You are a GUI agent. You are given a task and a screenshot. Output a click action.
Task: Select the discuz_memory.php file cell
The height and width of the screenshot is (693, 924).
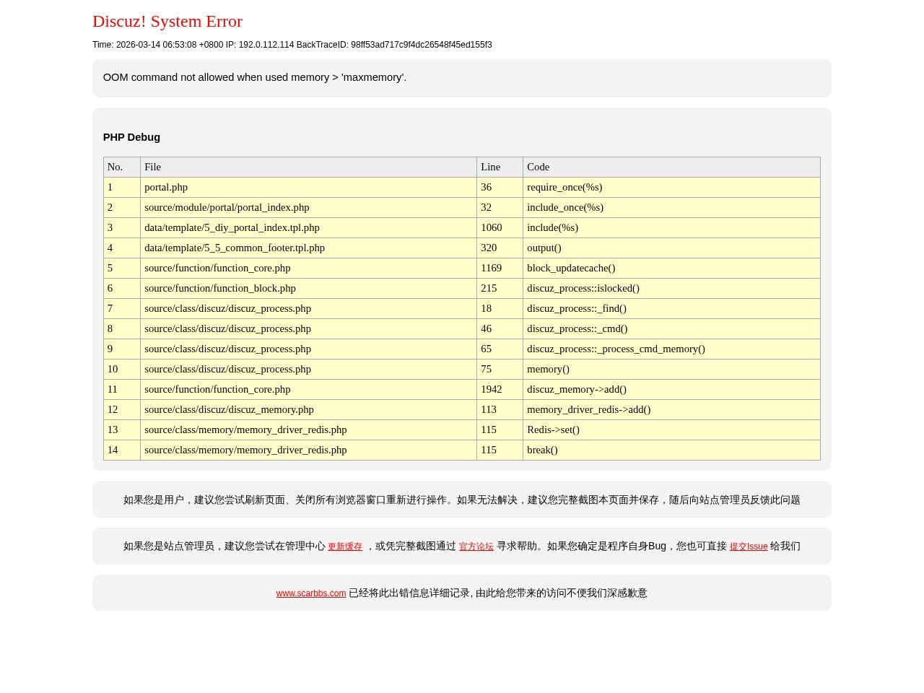pyautogui.click(x=229, y=409)
